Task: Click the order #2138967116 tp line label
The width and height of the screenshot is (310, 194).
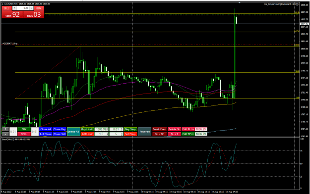Action: coord(10,44)
